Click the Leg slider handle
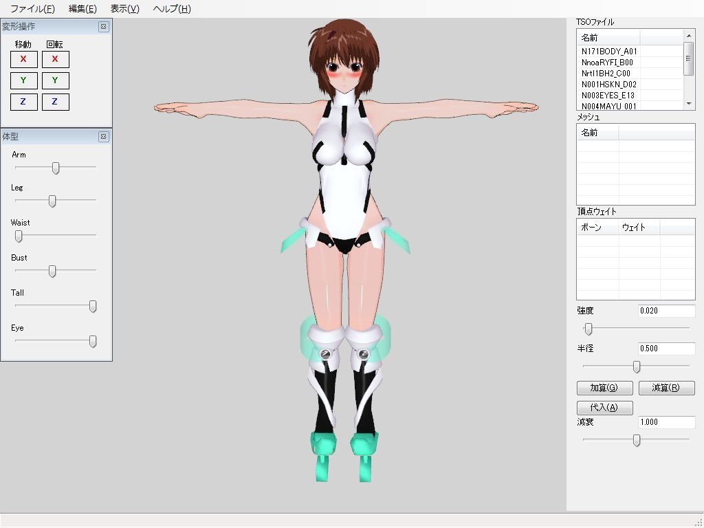Viewport: 704px width, 528px height. coord(52,201)
